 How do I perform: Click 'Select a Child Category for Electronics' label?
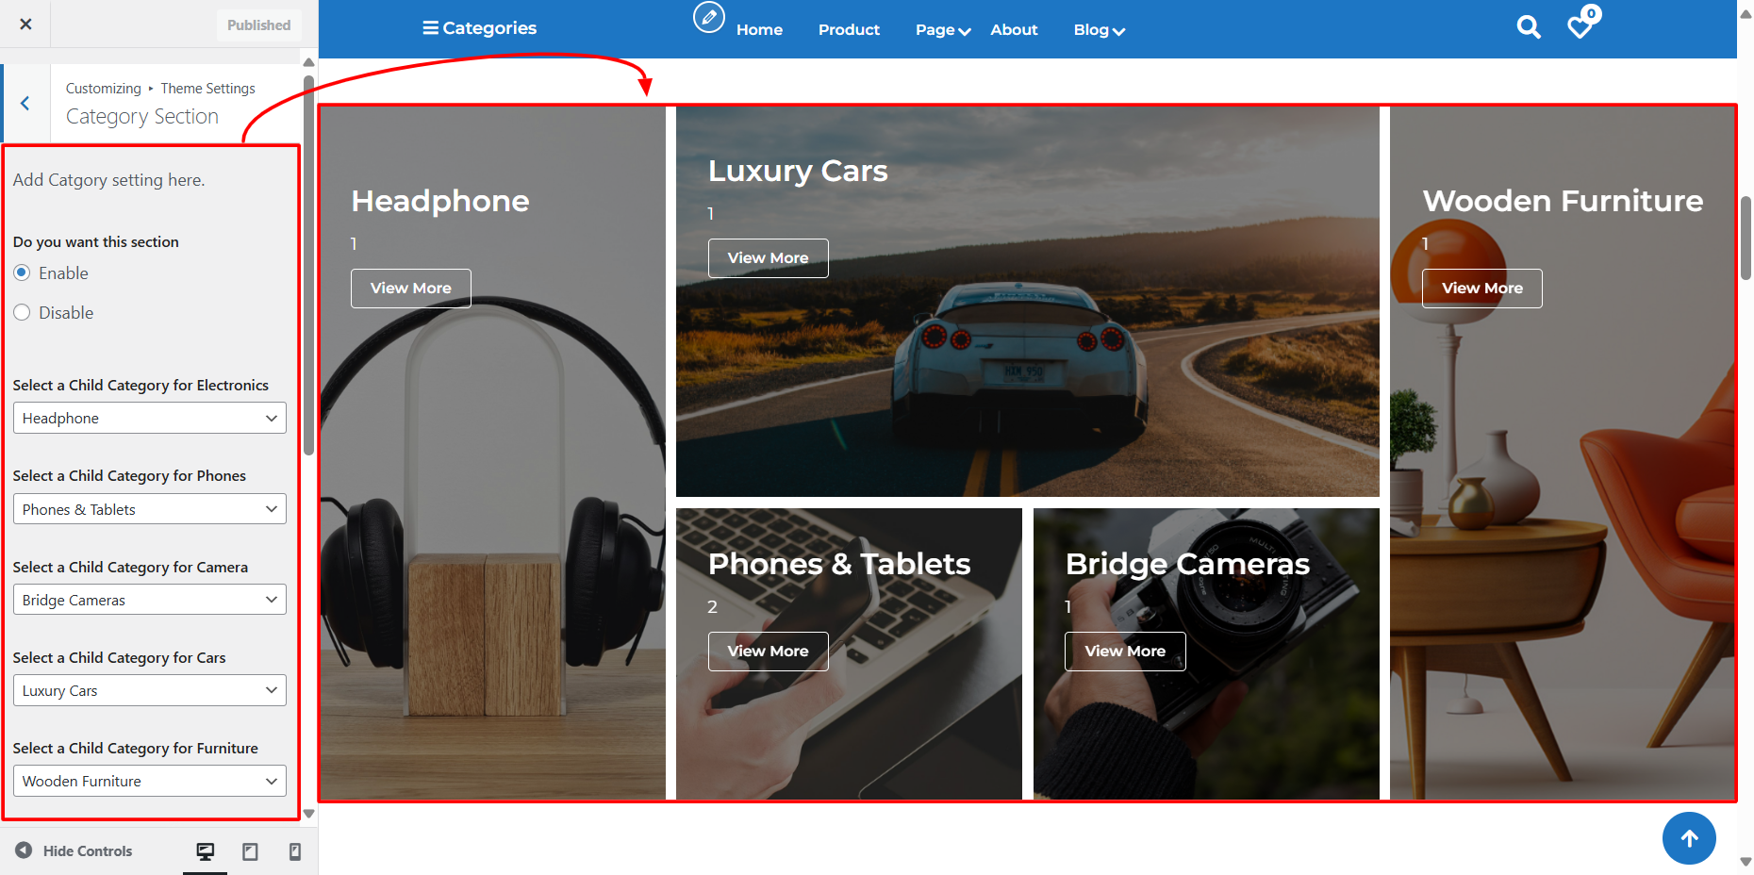coord(141,386)
